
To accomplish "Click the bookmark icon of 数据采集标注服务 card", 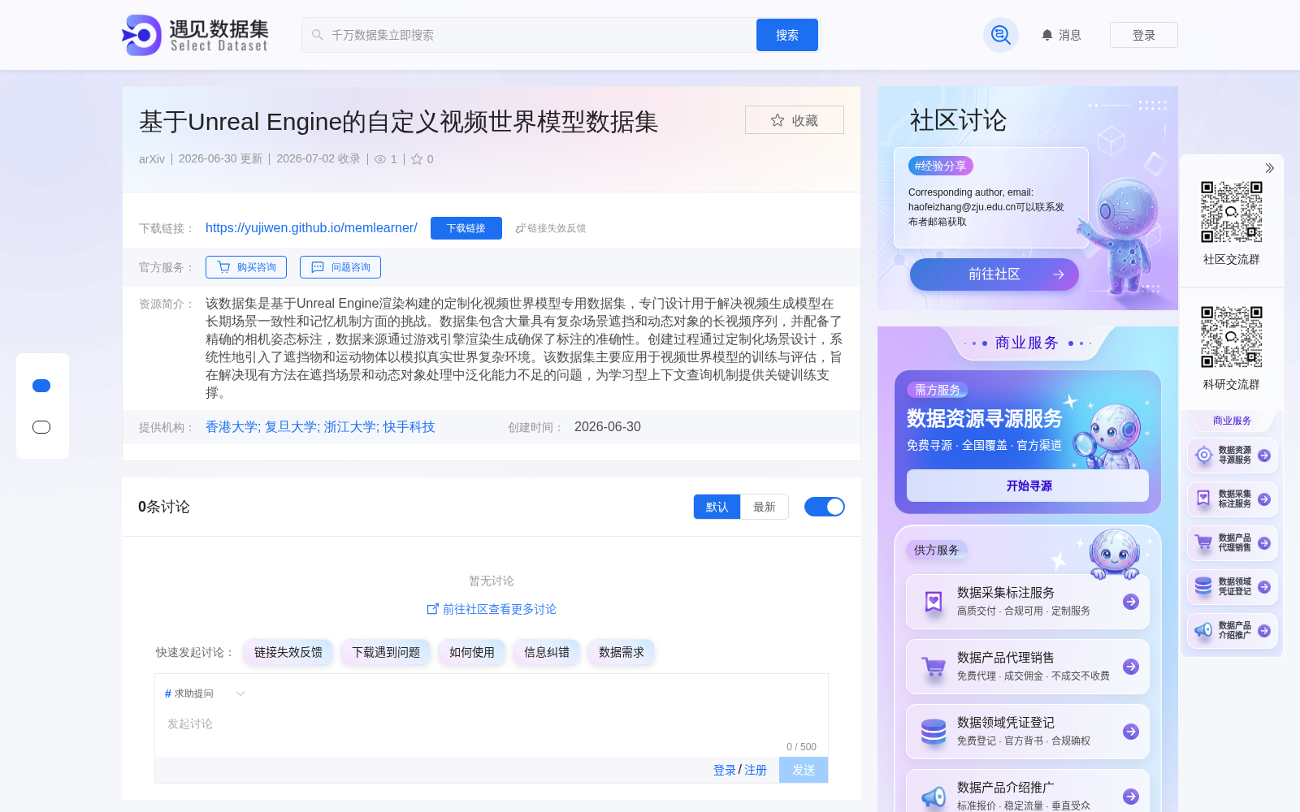I will [x=934, y=602].
